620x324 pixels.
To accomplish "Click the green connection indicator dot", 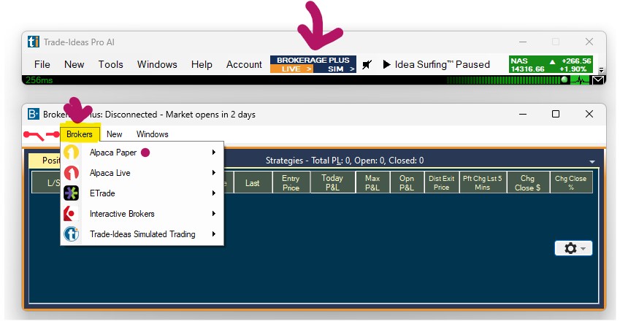I will click(x=564, y=80).
